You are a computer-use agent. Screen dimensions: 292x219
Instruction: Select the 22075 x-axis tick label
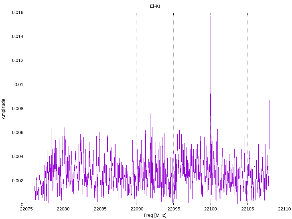click(x=26, y=209)
